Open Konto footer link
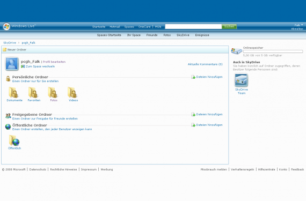Screen dimensions: 306x201 tap(283, 169)
